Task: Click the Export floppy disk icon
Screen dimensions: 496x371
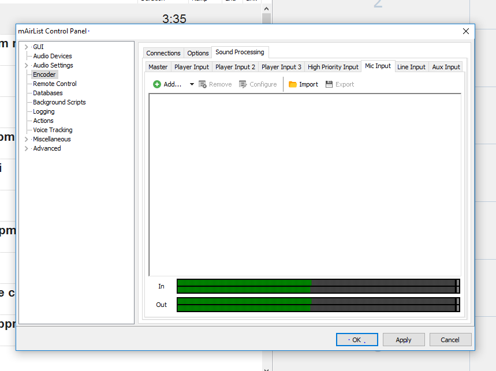Action: point(329,84)
